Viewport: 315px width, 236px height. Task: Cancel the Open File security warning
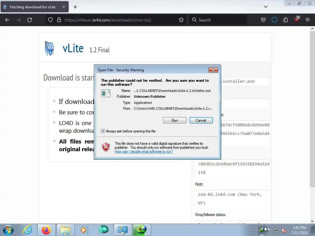(x=201, y=120)
